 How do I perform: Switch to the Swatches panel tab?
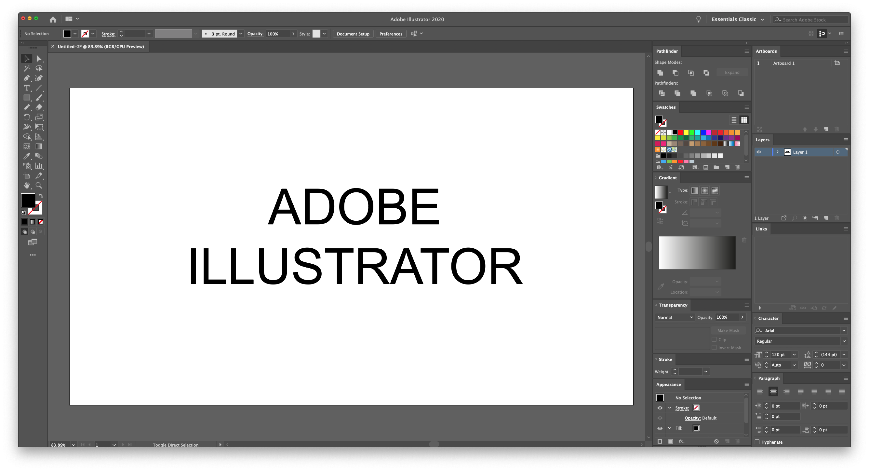tap(666, 107)
